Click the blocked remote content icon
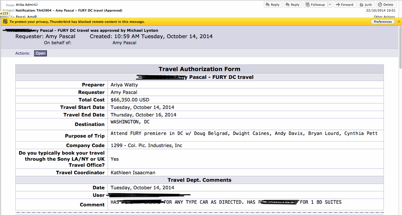 pyautogui.click(x=5, y=22)
